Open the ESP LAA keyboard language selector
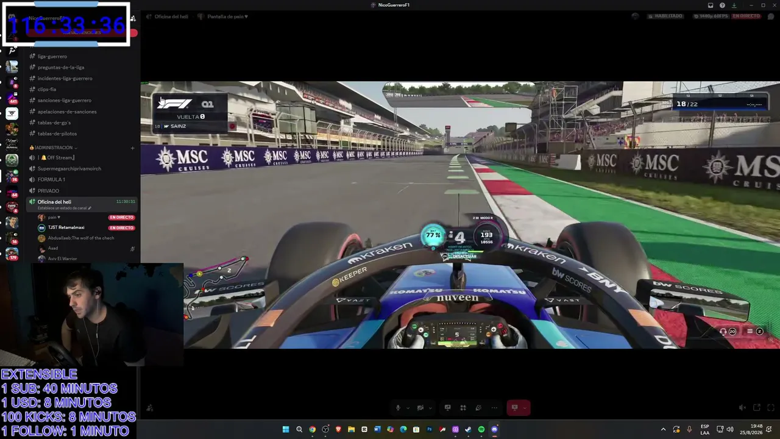The height and width of the screenshot is (439, 780). tap(705, 429)
